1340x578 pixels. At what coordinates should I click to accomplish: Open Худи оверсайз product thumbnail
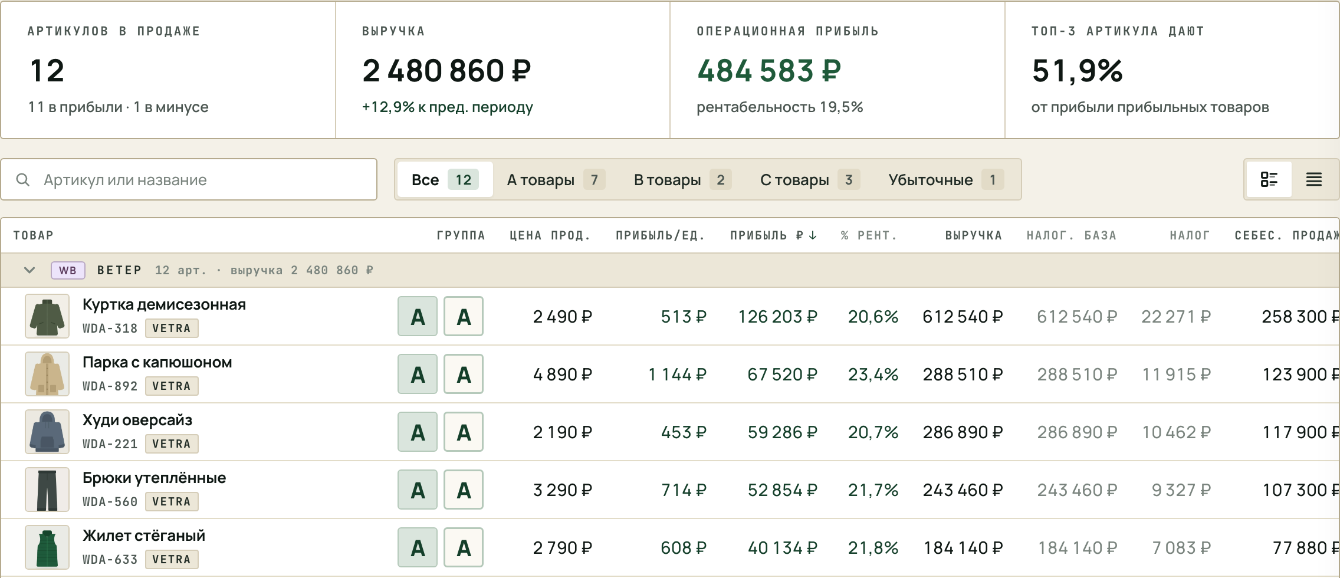[x=47, y=432]
